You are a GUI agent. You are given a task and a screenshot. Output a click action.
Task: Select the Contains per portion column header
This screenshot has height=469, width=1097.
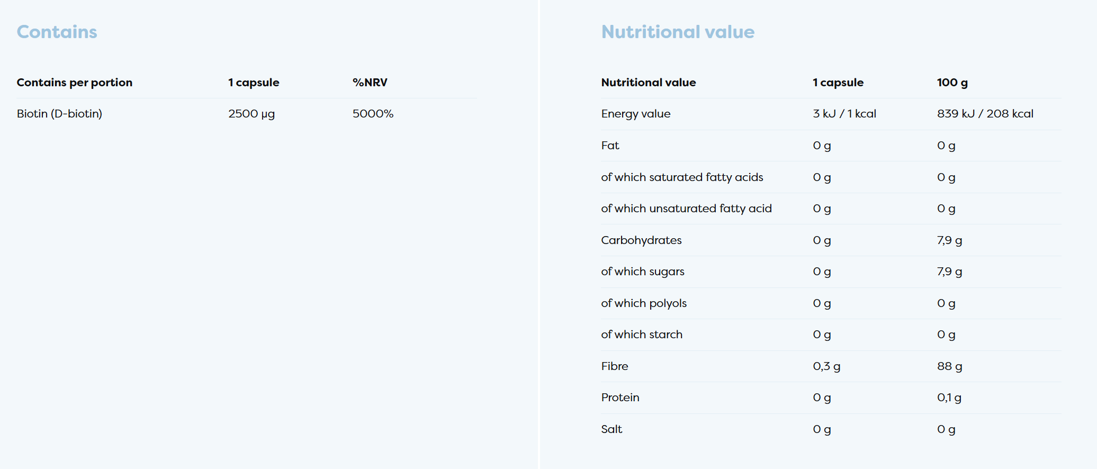pos(75,83)
